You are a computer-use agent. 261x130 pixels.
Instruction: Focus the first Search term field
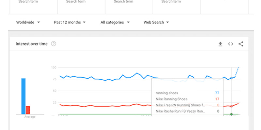click(x=29, y=2)
